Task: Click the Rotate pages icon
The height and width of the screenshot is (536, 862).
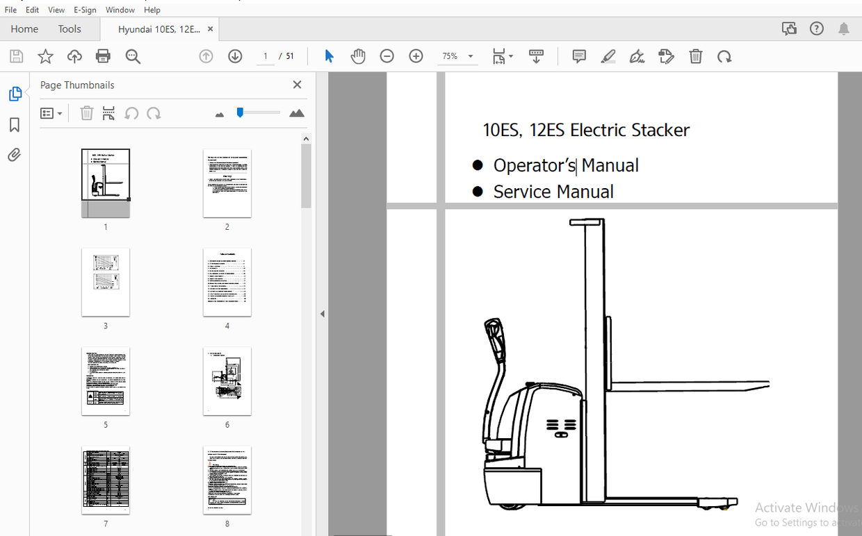Action: [724, 56]
